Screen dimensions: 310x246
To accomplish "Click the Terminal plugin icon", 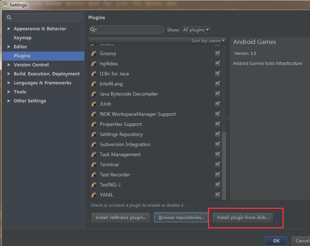I will [x=94, y=164].
